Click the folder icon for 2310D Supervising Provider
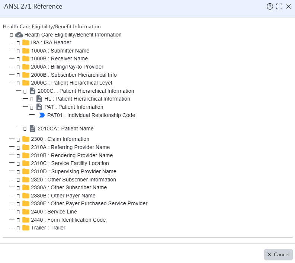 point(26,172)
